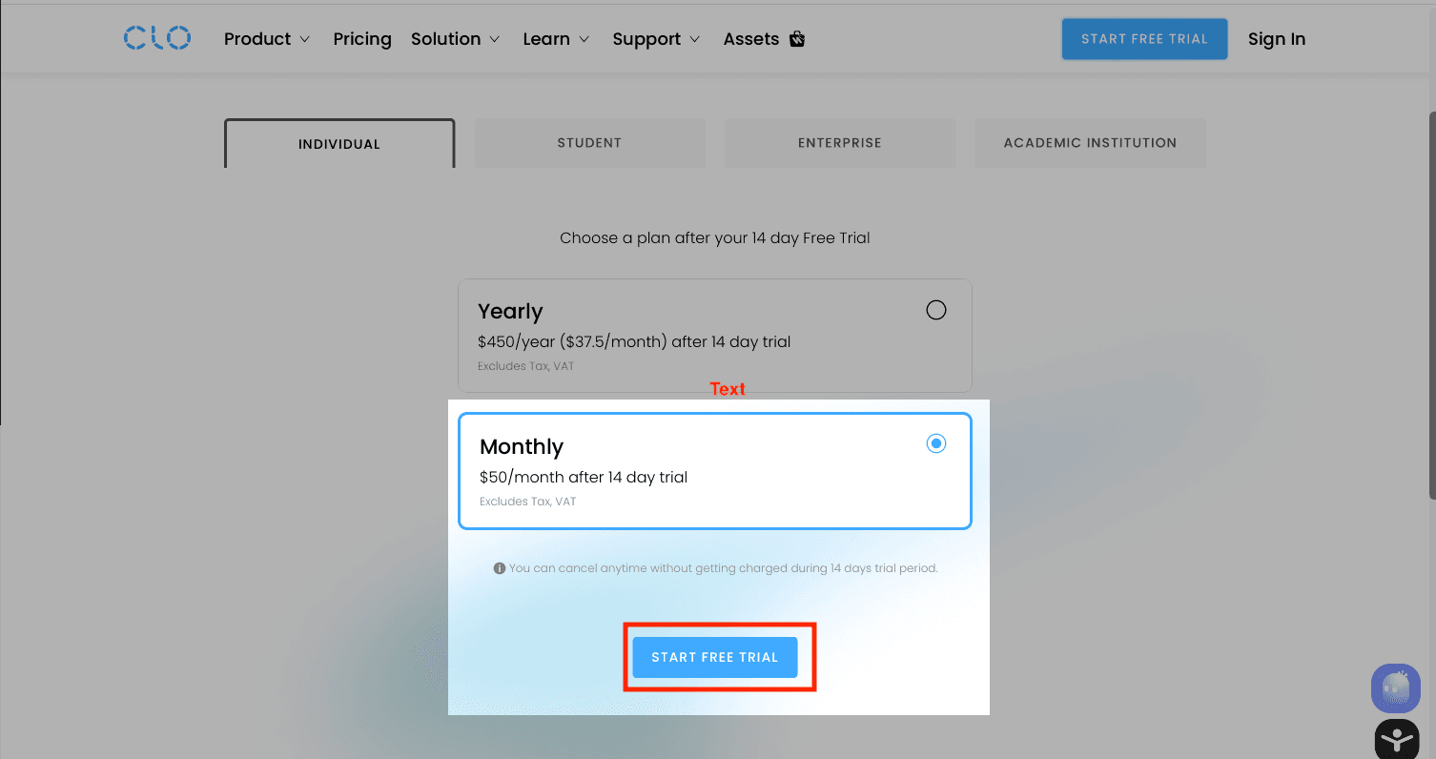The width and height of the screenshot is (1436, 759).
Task: Click START FREE TRIAL in the modal
Action: pos(715,657)
